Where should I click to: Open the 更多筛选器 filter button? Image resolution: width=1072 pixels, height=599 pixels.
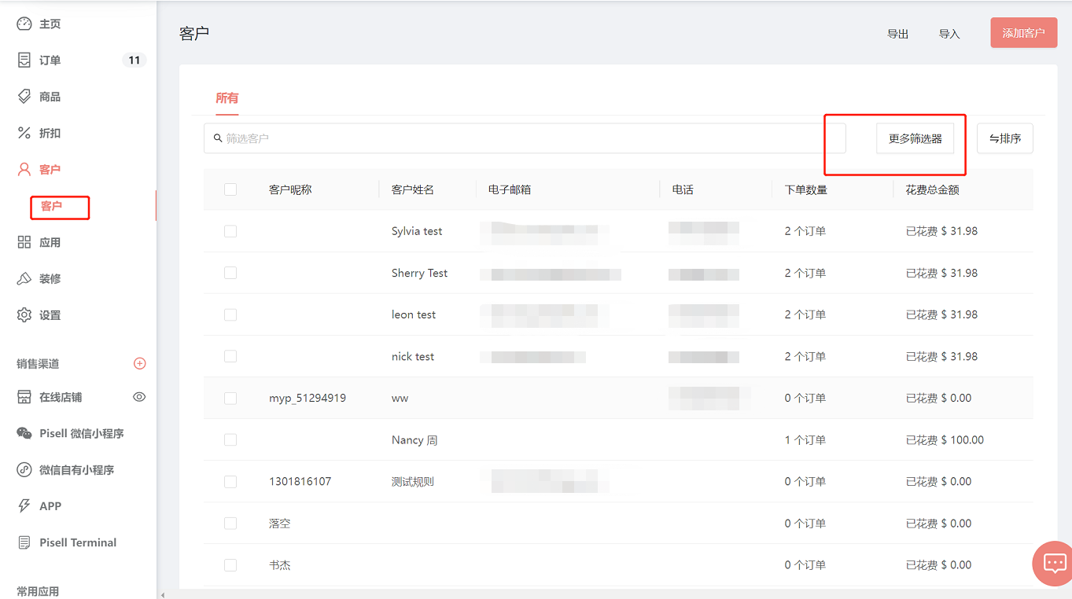coord(915,138)
